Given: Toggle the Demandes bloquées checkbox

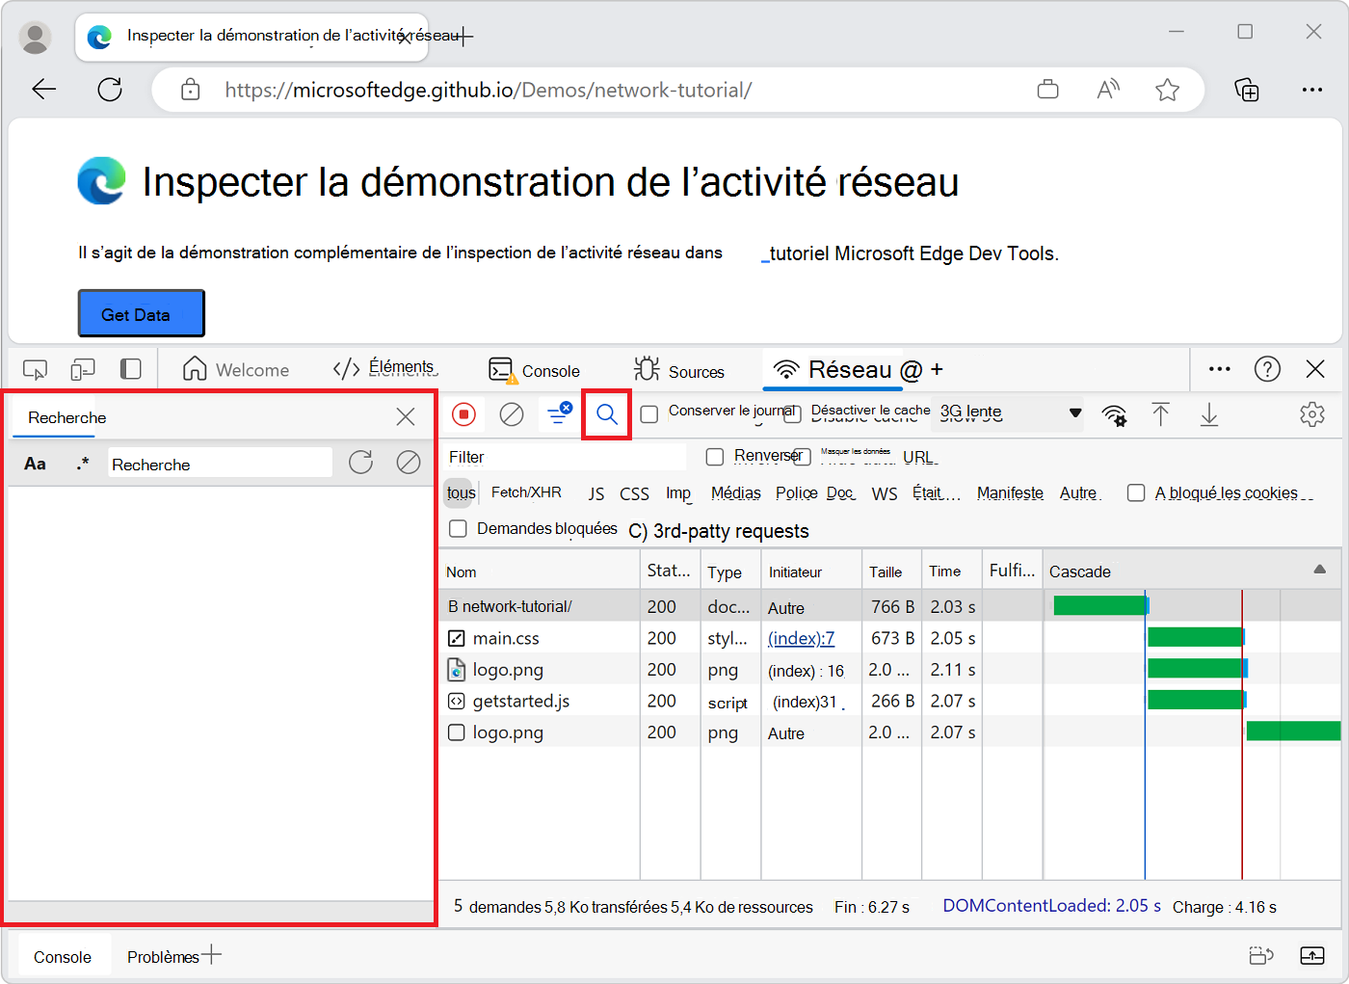Looking at the screenshot, I should (x=458, y=528).
